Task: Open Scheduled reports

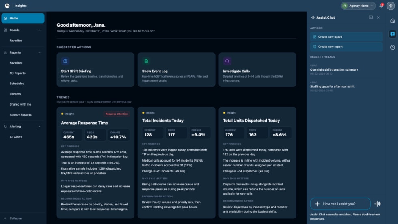Action: [17, 84]
